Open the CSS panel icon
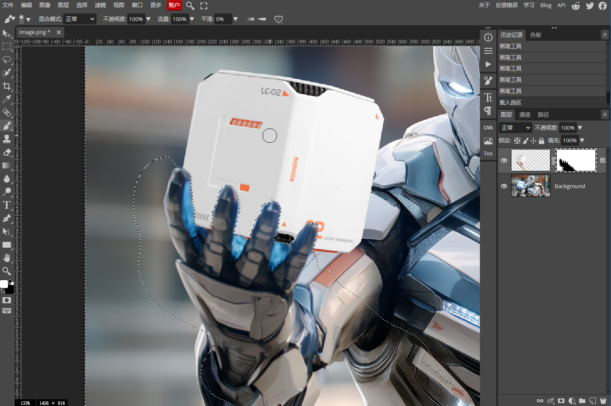Screen dimensions: 611x406 tap(488, 128)
